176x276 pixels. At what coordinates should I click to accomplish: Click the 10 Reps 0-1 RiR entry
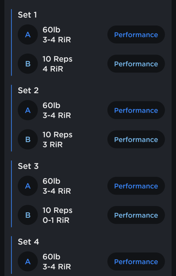(57, 215)
